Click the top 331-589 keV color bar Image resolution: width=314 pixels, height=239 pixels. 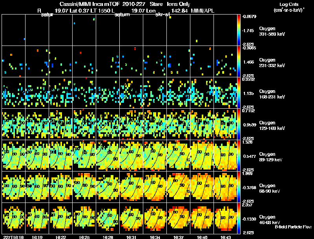239,30
